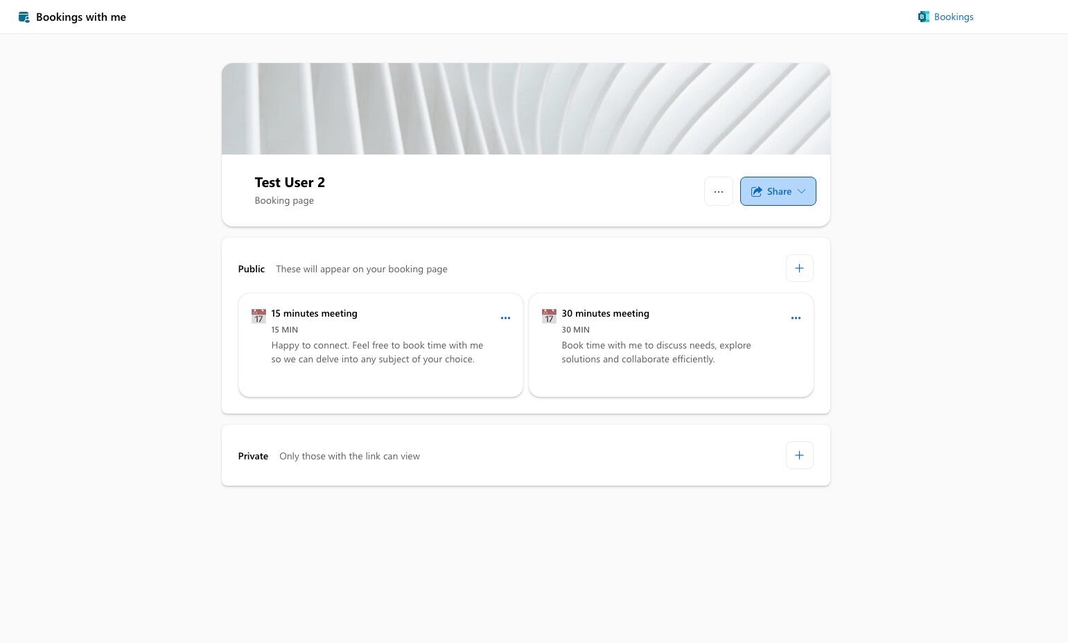Open options for 15 minutes meeting

505,318
